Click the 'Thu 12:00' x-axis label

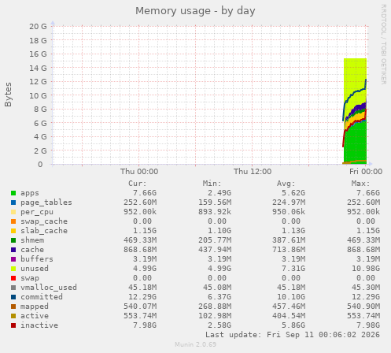253,172
